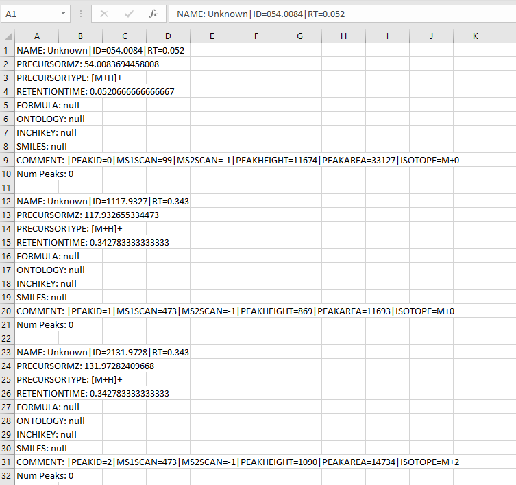This screenshot has width=516, height=485.
Task: Select row 22 header
Action: tap(7, 338)
